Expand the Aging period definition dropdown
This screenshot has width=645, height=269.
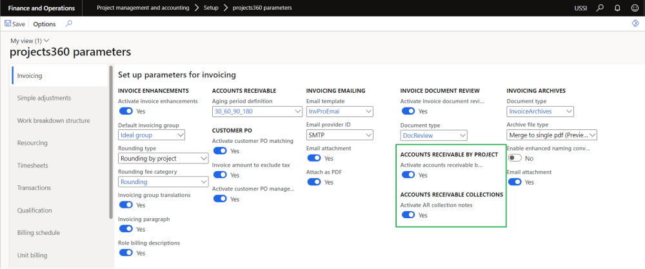click(x=297, y=111)
